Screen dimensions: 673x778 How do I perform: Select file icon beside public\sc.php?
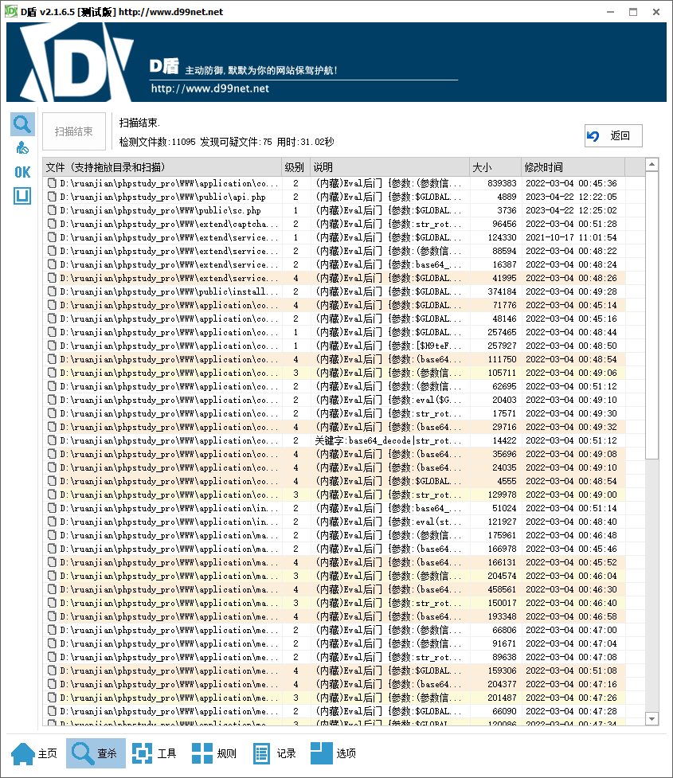click(x=52, y=210)
